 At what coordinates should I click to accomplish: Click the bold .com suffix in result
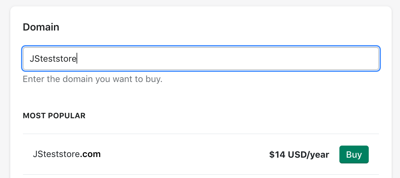(x=90, y=154)
